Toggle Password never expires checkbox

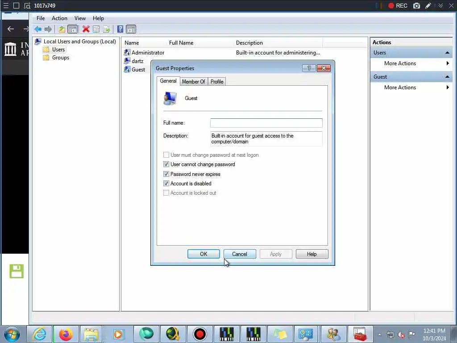(166, 174)
